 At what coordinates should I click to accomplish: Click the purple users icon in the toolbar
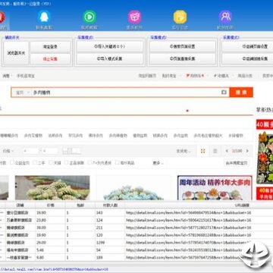pos(225,17)
